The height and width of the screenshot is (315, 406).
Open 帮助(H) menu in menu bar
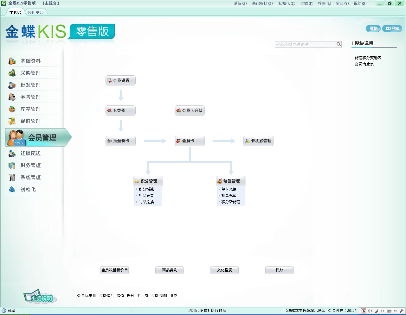[x=360, y=3]
